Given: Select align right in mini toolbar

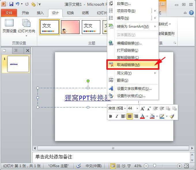Looking at the screenshot, I should [x=136, y=116].
